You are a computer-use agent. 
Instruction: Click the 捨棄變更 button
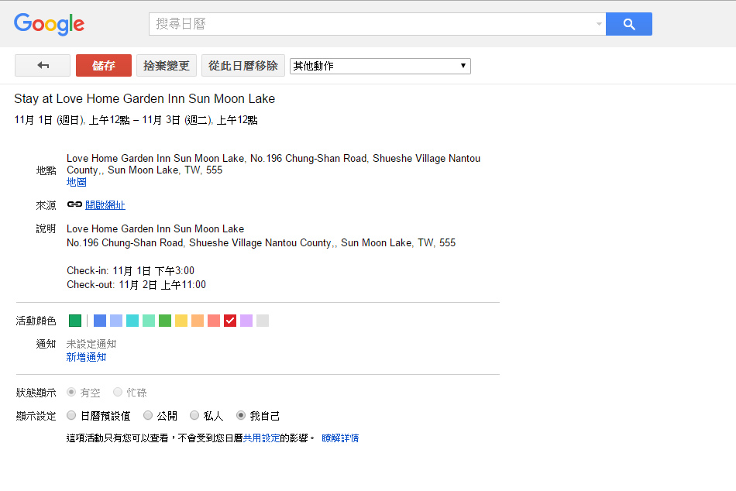[166, 65]
